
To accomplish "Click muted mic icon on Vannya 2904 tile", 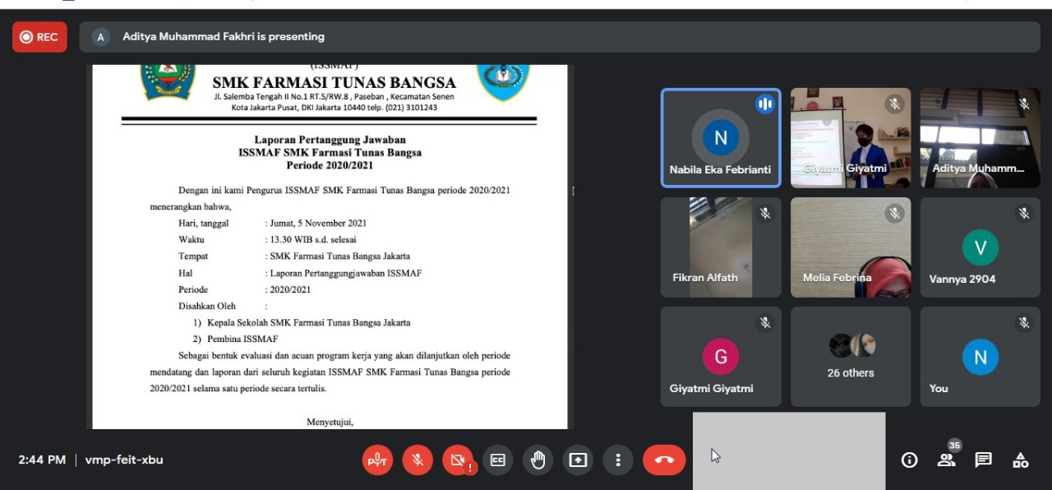I will [x=1024, y=214].
